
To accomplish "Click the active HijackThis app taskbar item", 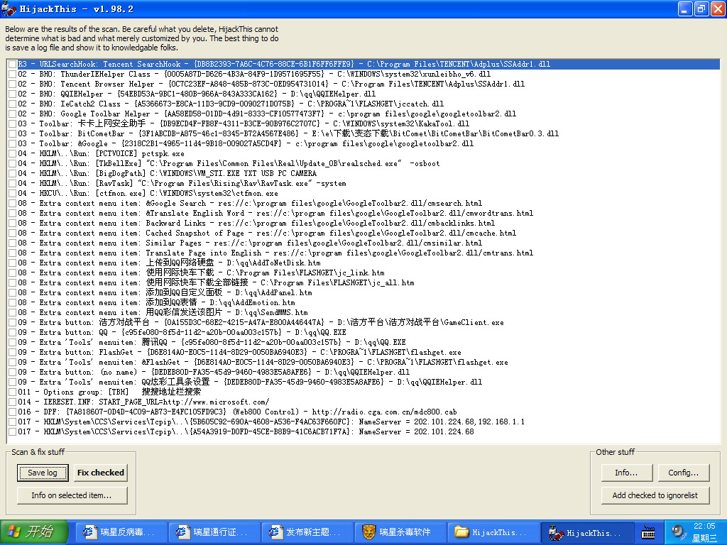I will [x=587, y=532].
